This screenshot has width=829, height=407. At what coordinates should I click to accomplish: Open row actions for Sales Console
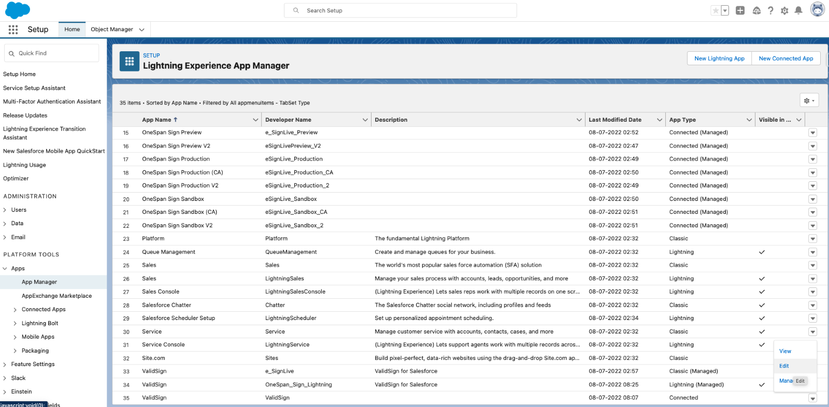[x=812, y=292]
